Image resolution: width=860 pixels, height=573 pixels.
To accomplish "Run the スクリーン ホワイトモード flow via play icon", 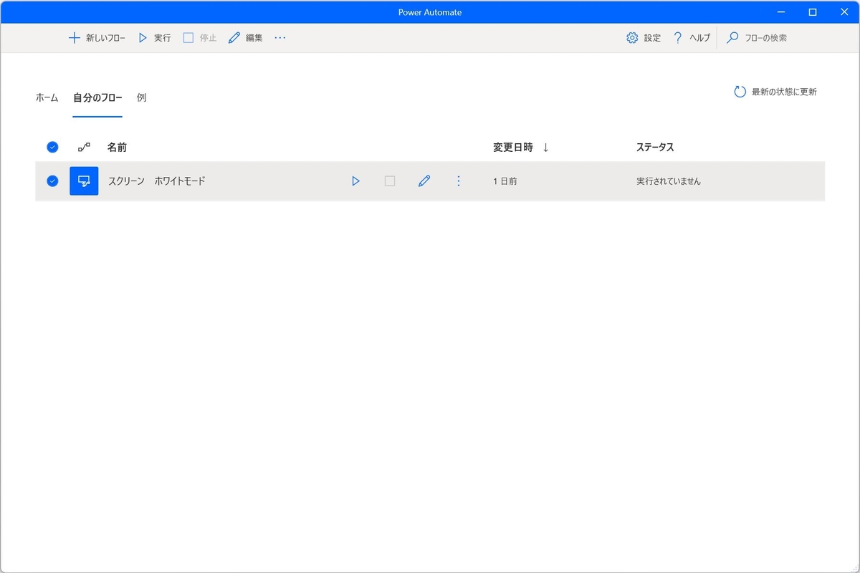I will click(x=355, y=181).
